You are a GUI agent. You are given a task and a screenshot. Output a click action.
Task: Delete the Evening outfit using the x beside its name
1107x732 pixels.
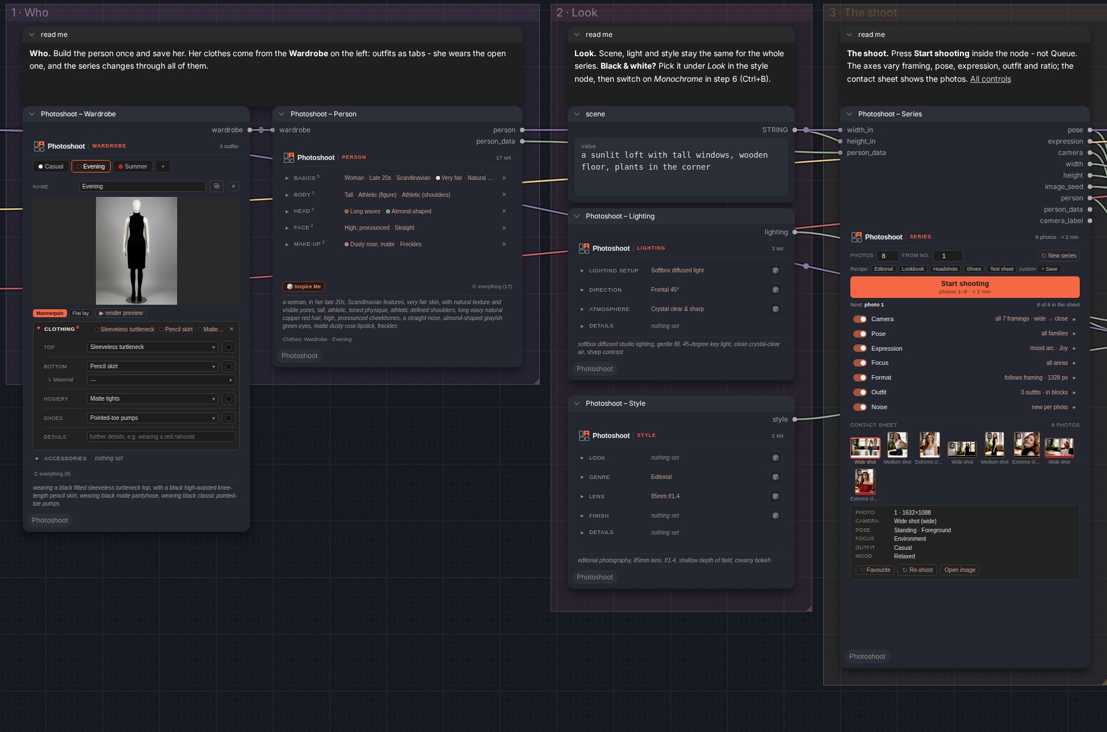tap(233, 186)
